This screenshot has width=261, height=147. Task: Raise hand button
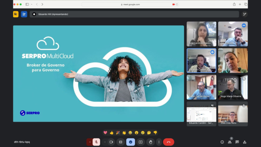click(x=151, y=142)
